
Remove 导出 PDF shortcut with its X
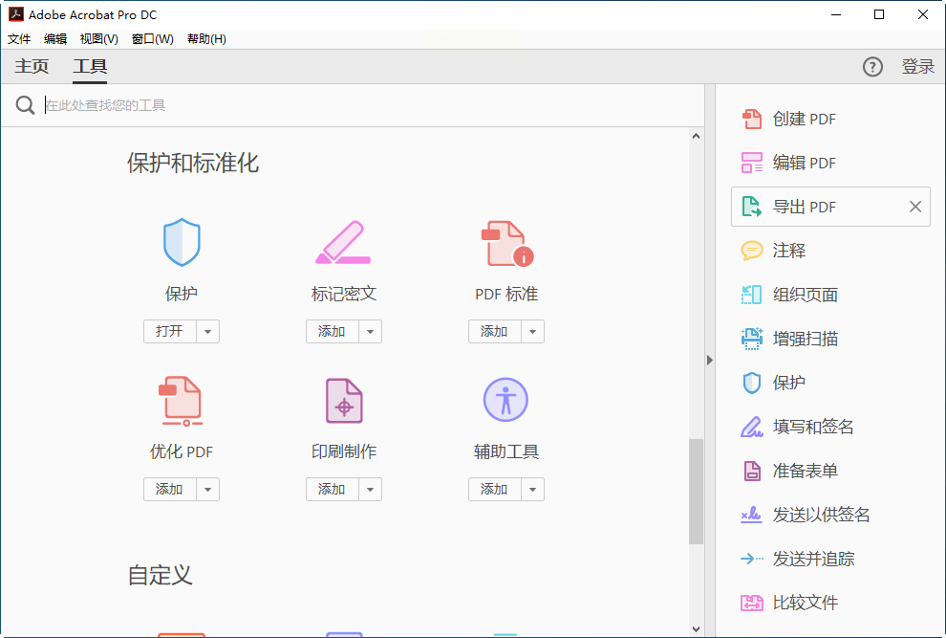[x=915, y=207]
